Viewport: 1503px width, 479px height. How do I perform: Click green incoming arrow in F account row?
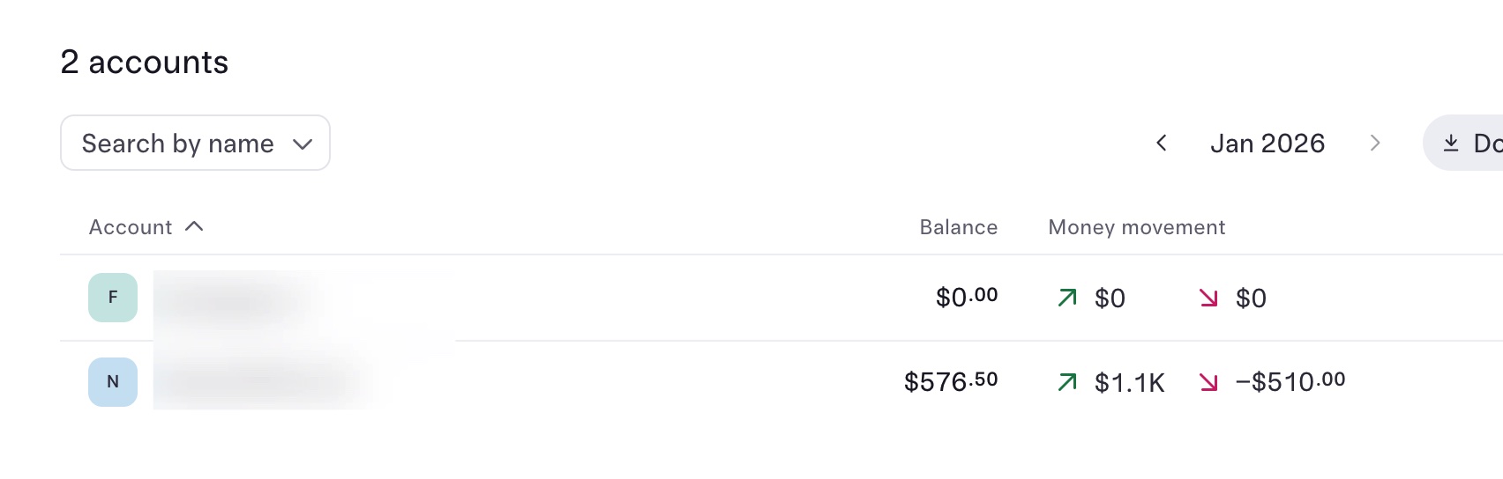point(1067,298)
